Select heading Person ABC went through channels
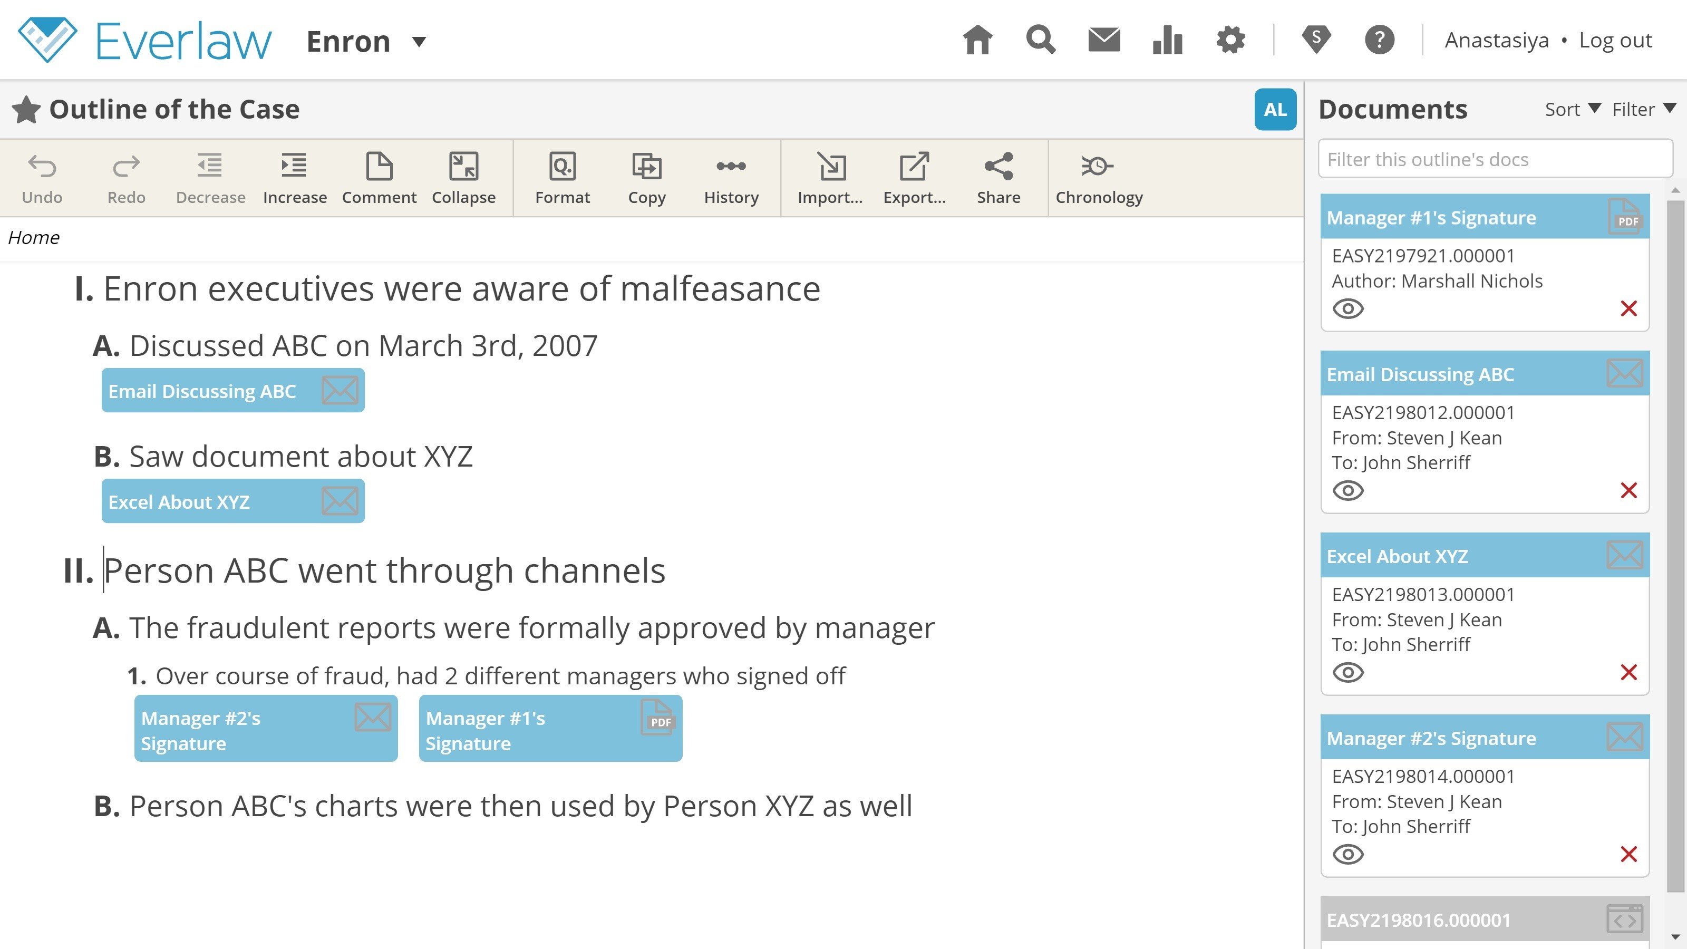This screenshot has width=1687, height=949. (384, 570)
